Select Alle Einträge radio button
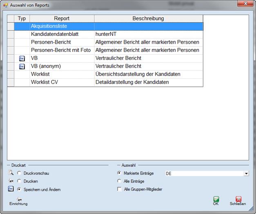This screenshot has height=214, width=256. click(x=119, y=181)
